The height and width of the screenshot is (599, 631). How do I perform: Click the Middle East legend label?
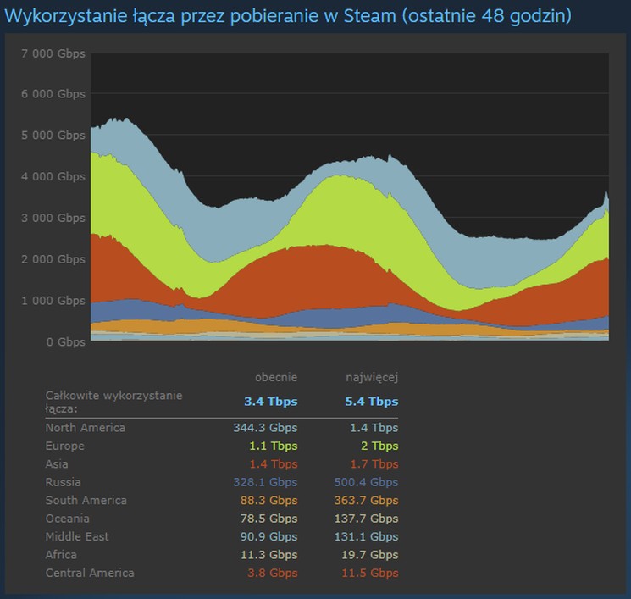pos(76,536)
